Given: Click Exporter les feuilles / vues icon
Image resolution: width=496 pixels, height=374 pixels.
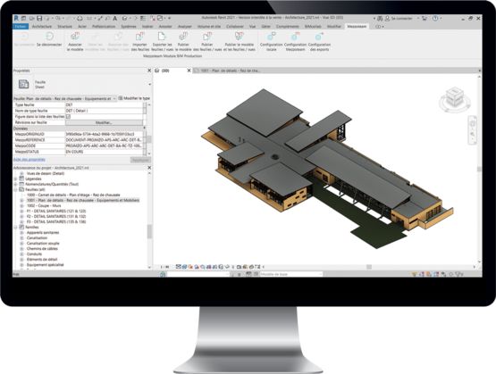Looking at the screenshot, I should tap(162, 36).
